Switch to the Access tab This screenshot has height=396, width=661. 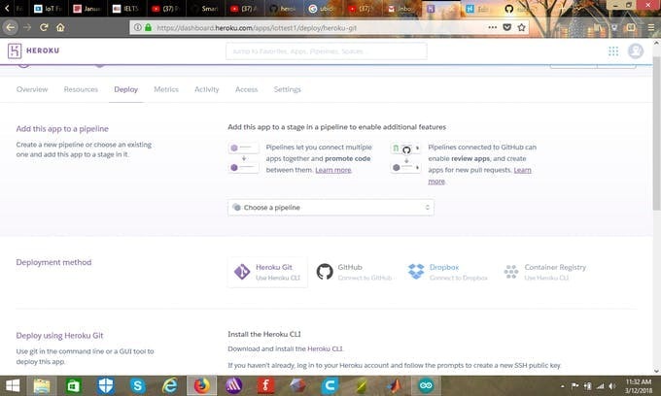[246, 89]
